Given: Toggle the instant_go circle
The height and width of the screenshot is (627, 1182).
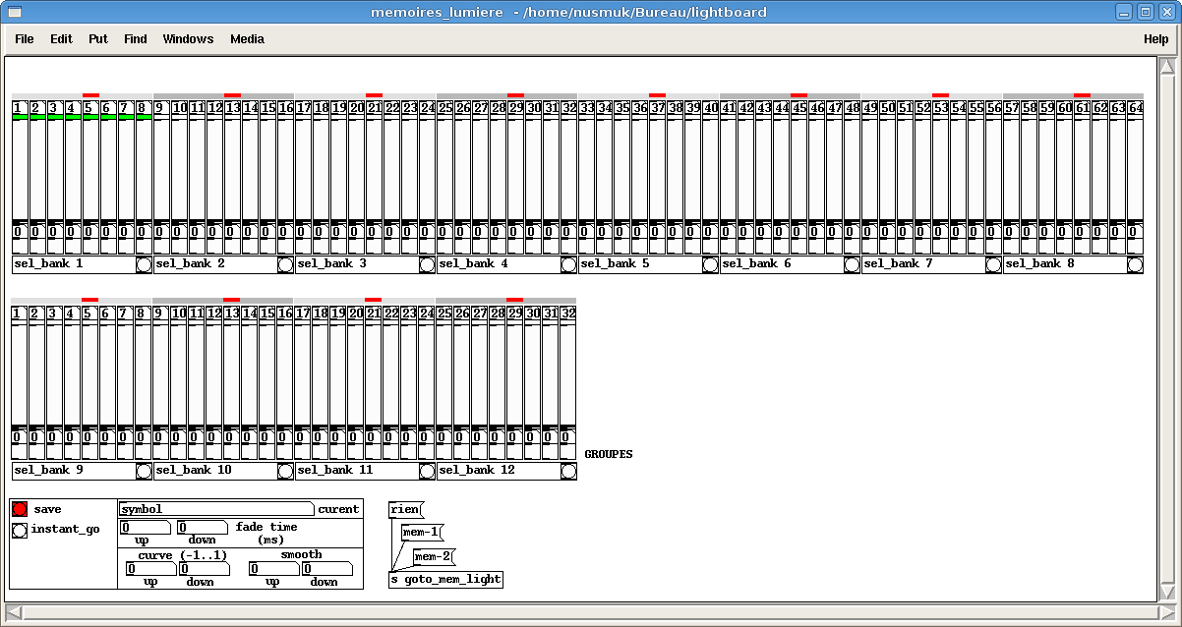Looking at the screenshot, I should [x=20, y=530].
